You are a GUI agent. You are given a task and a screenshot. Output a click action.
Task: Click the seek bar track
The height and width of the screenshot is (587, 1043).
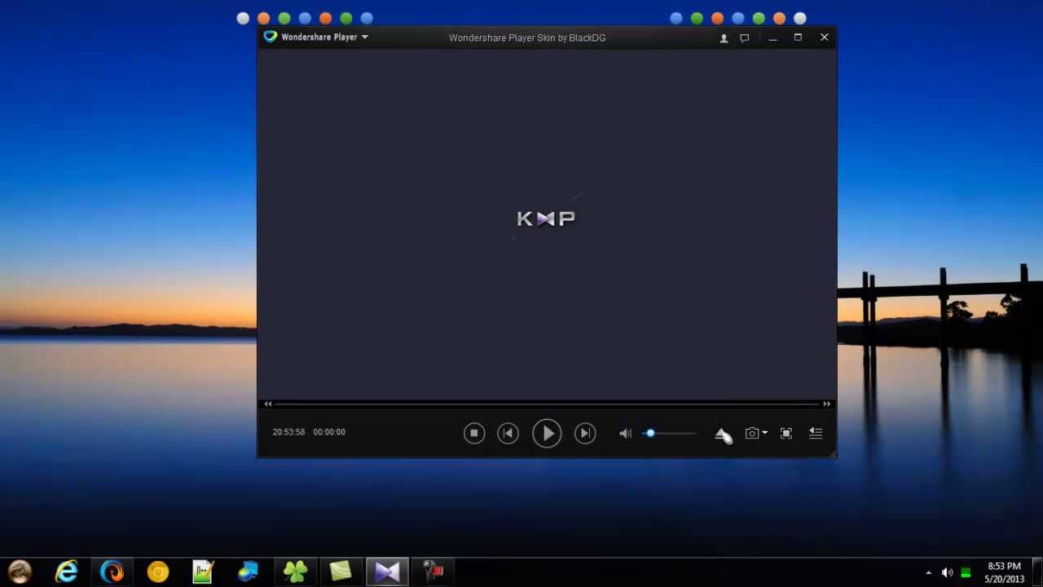pos(547,404)
